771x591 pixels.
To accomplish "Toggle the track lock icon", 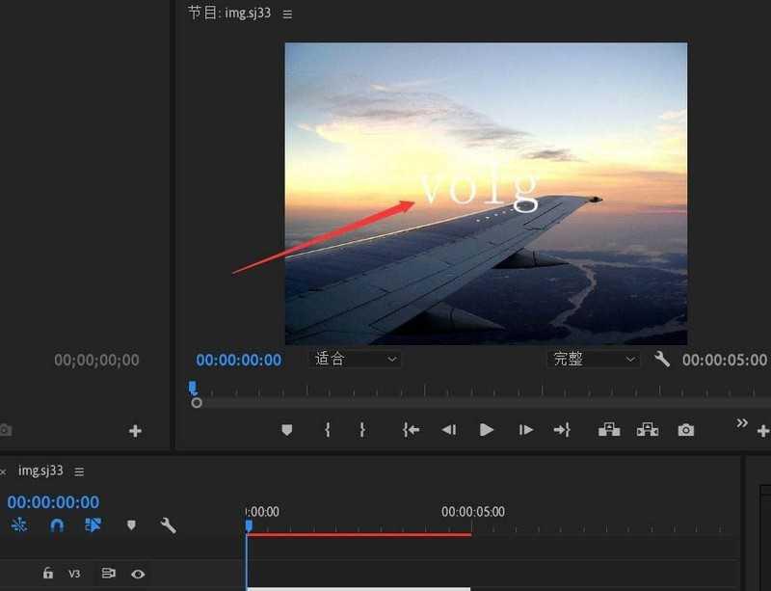I will click(48, 573).
